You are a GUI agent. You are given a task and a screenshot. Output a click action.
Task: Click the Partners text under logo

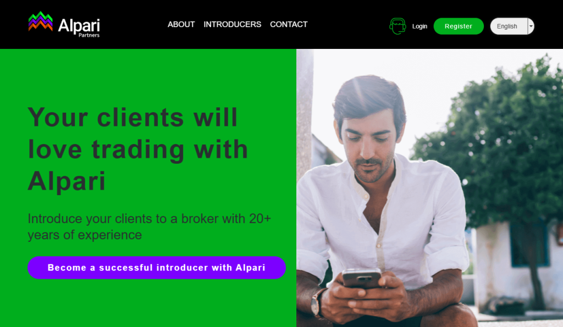89,35
